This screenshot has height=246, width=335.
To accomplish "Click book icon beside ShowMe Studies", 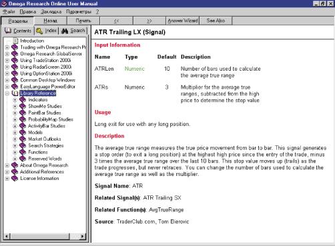I will [23, 106].
